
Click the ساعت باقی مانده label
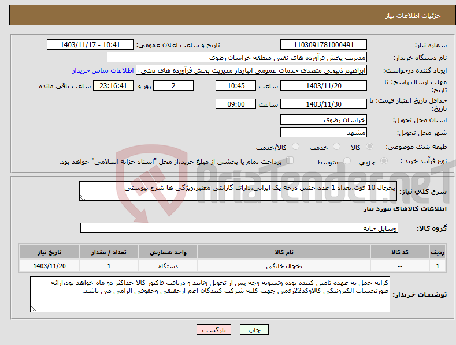[x=65, y=87]
